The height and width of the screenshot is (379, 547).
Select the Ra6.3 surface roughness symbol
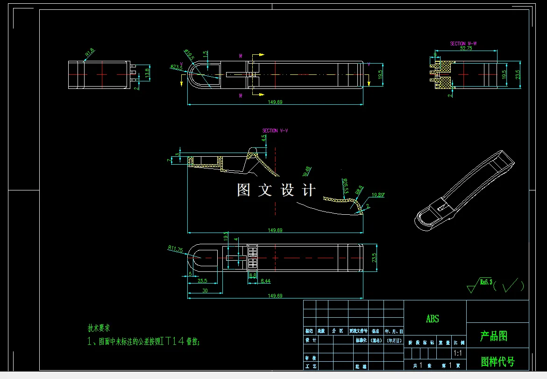(480, 285)
